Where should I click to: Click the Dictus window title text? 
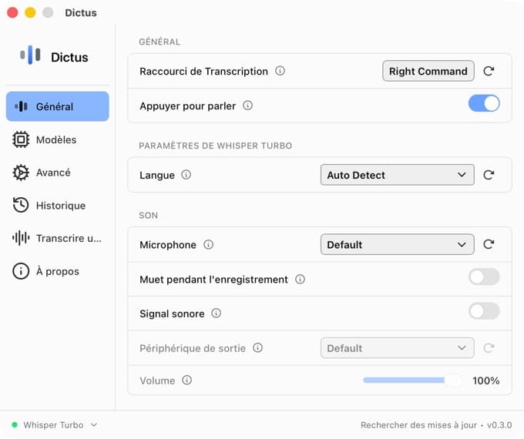coord(81,12)
